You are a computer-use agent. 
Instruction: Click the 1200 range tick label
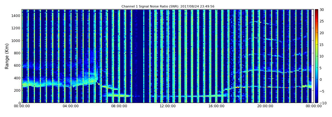tap(16, 28)
